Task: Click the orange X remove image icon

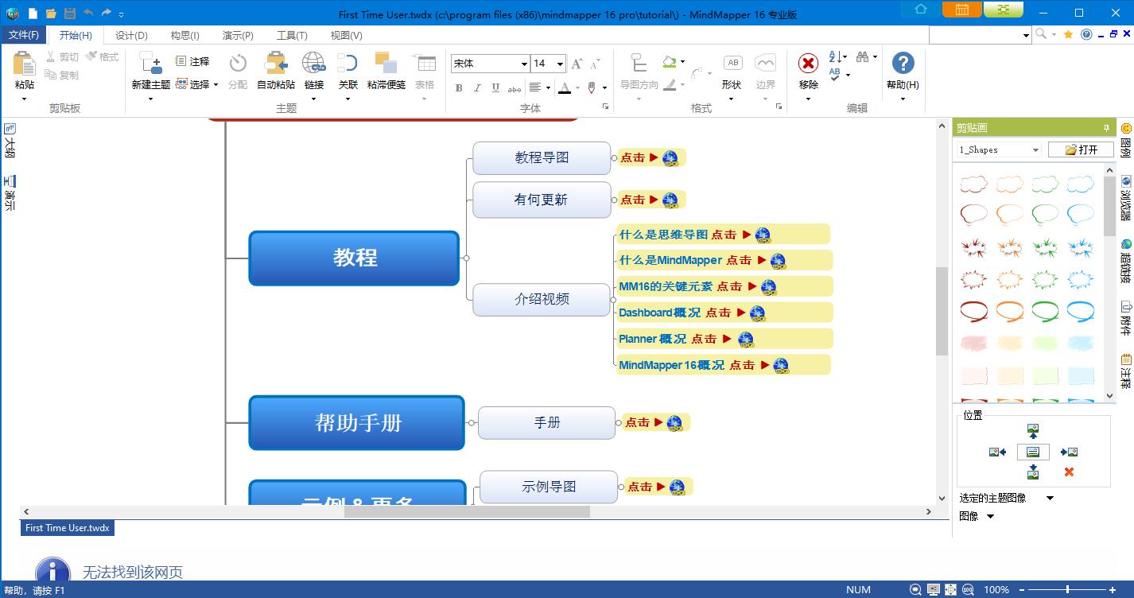Action: point(1069,472)
